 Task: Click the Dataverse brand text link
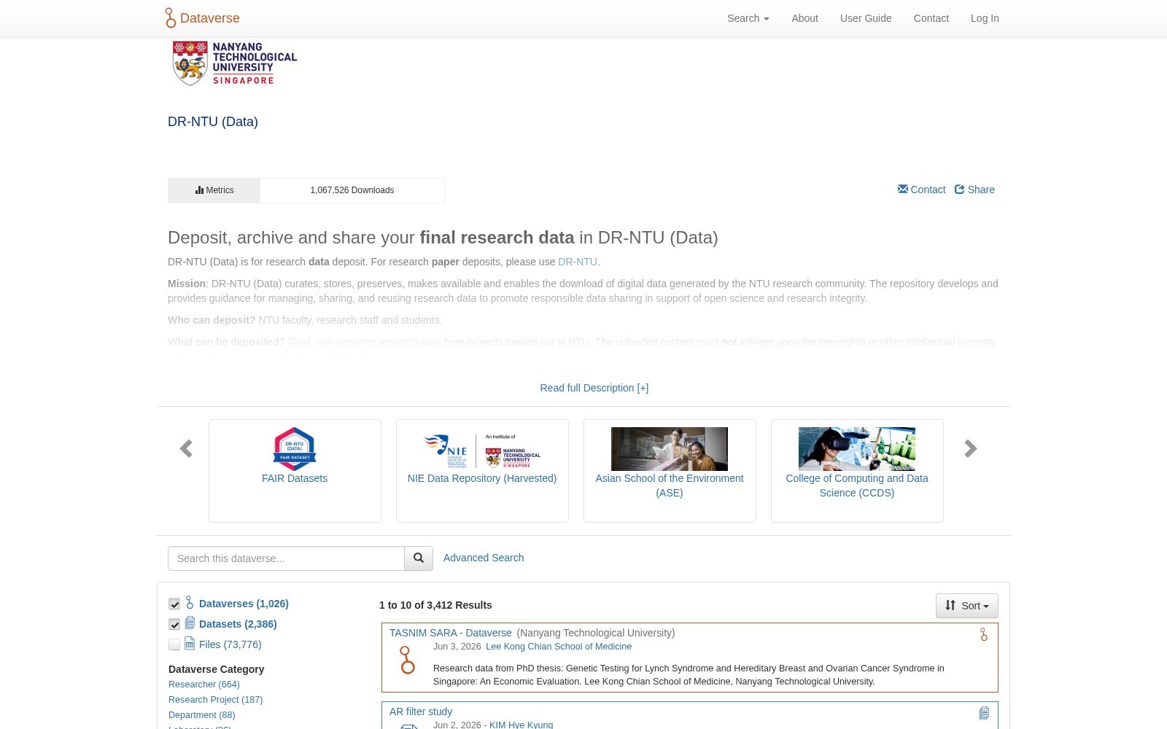[210, 18]
